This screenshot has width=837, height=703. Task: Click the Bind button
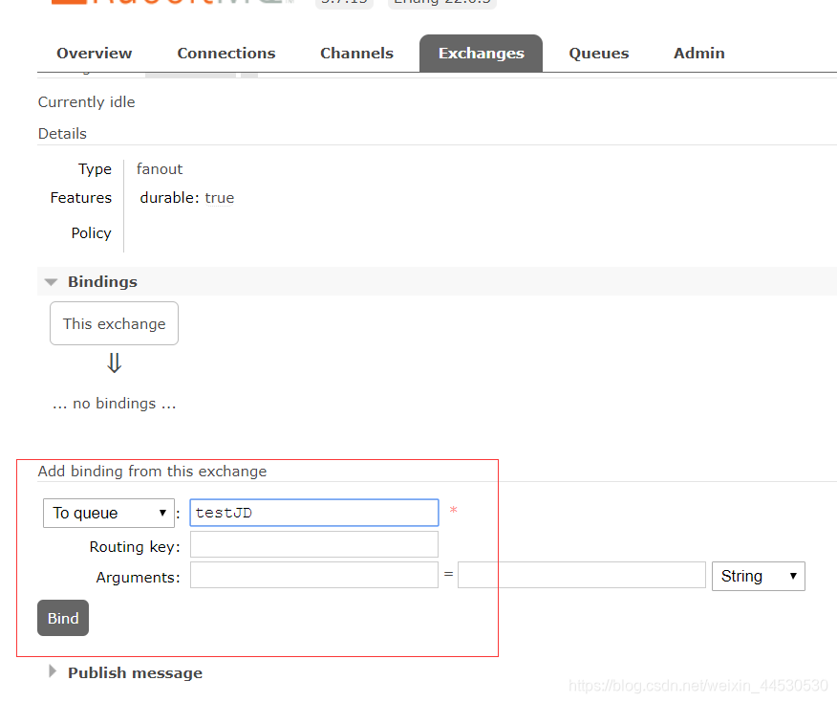click(x=63, y=618)
